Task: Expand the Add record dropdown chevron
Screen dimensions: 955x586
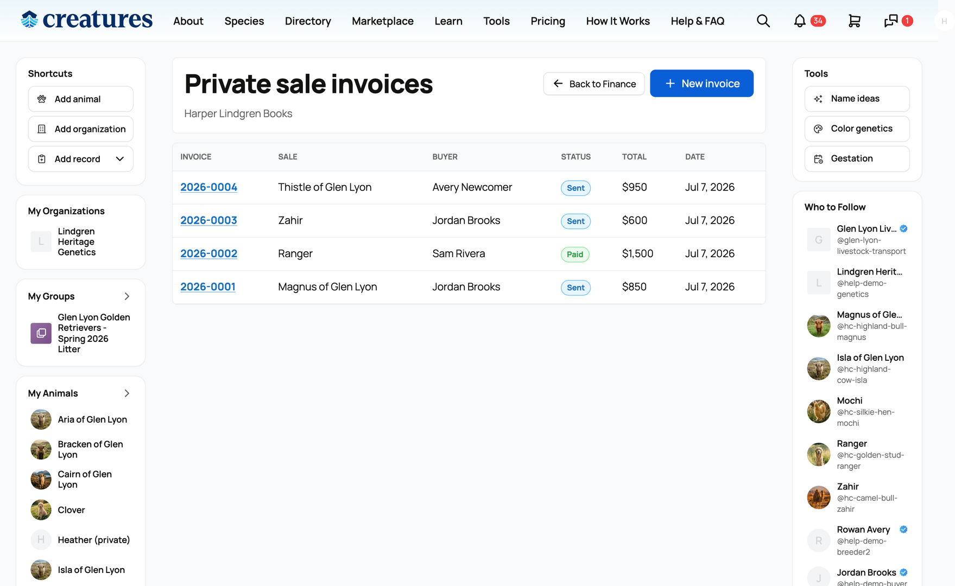Action: point(120,159)
